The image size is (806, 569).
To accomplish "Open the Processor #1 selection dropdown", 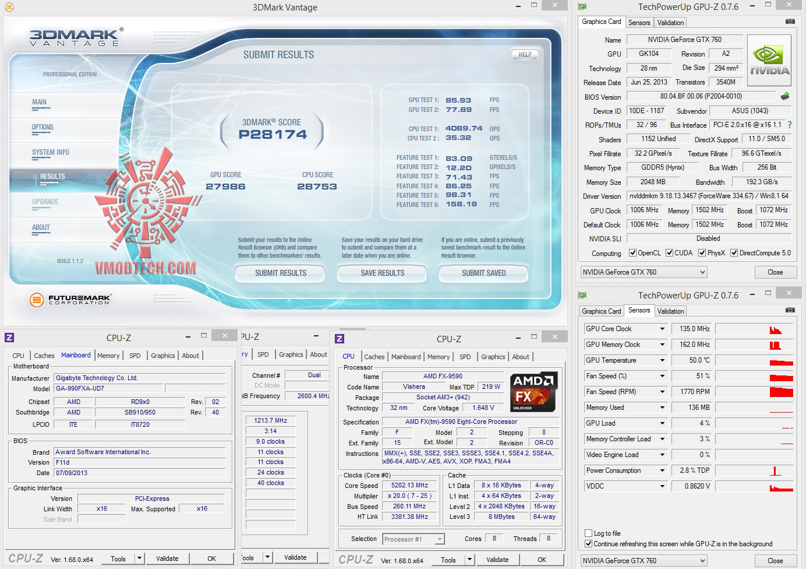I will coord(413,539).
